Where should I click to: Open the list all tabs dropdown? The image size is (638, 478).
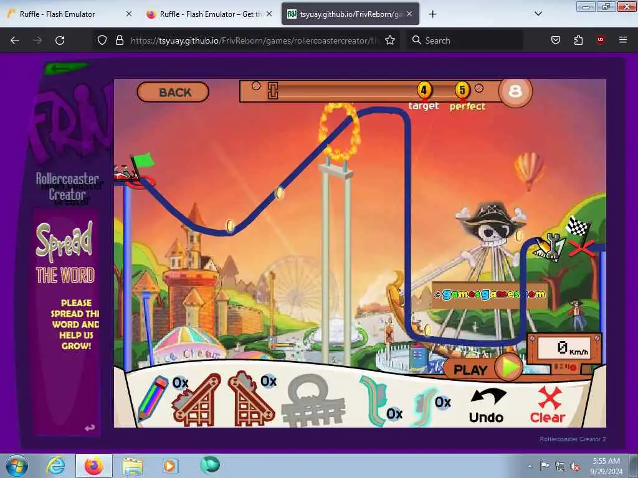(x=538, y=14)
